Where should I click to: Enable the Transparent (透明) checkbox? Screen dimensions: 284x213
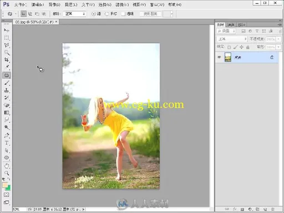coord(123,14)
